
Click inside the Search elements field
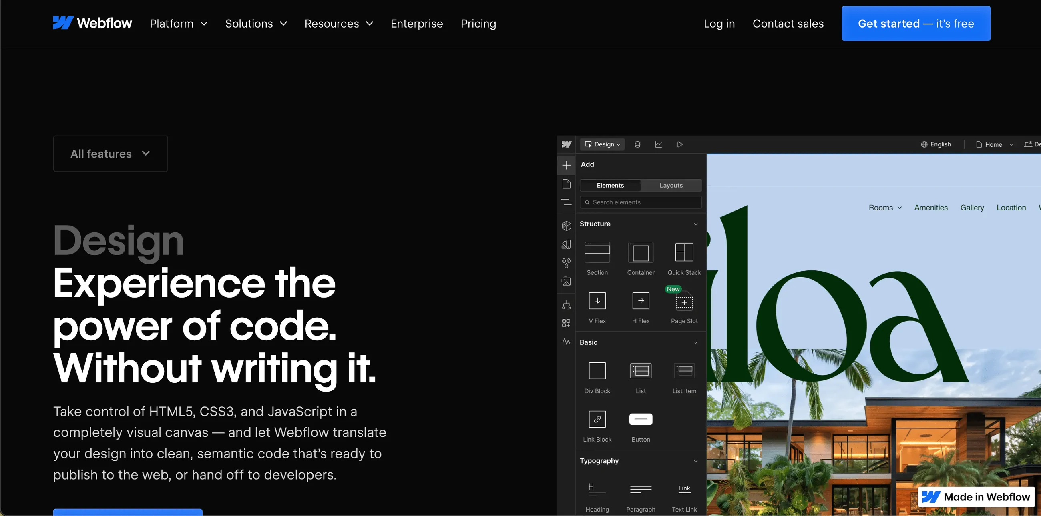click(641, 202)
